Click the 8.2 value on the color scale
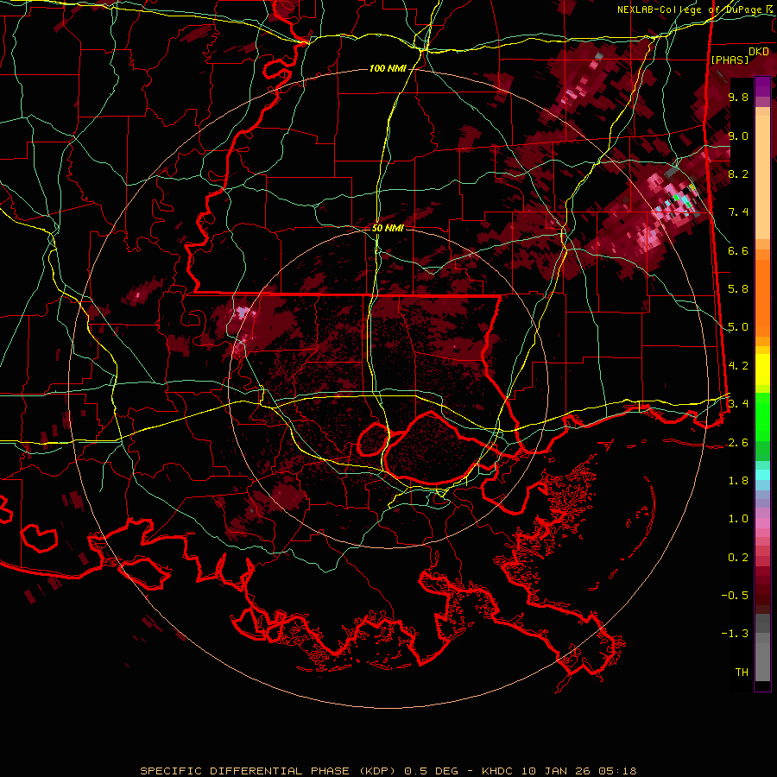 tap(738, 174)
